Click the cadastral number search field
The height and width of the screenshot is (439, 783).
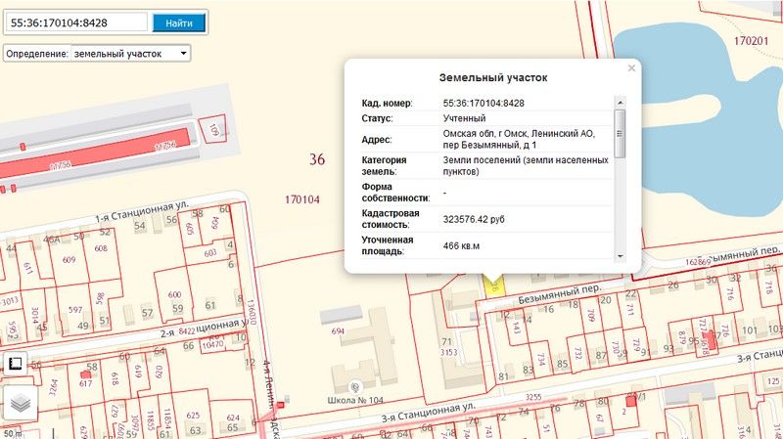[76, 22]
